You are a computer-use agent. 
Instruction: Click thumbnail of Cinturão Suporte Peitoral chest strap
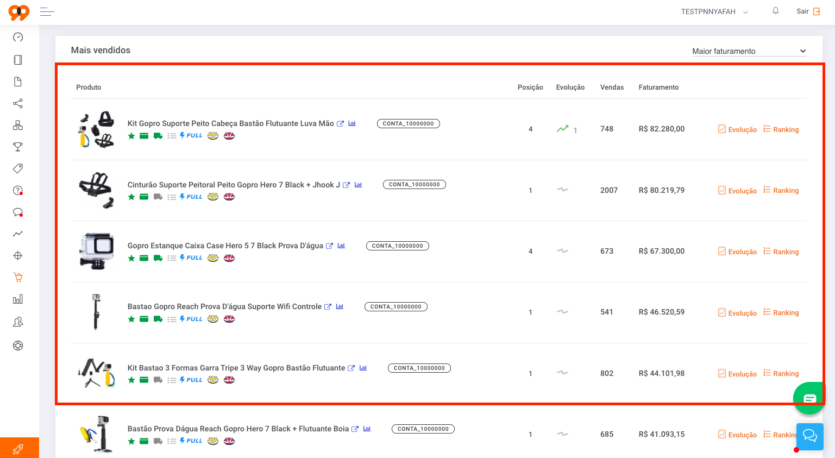tap(97, 190)
